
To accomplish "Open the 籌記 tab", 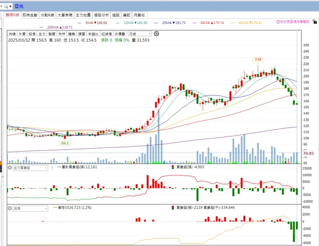I will pos(126,15).
